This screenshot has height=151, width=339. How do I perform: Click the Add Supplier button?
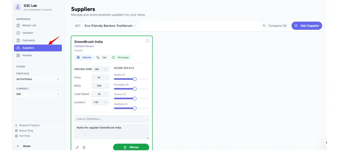(x=307, y=26)
